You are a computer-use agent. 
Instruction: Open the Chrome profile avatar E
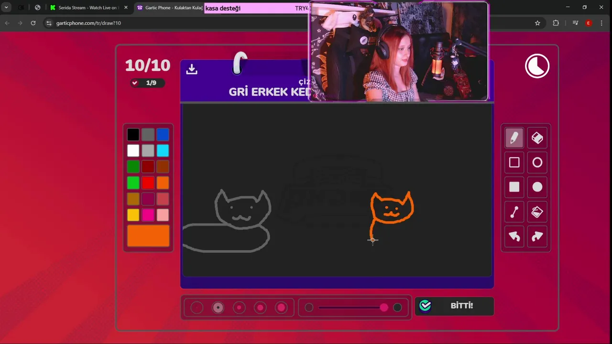coord(589,23)
